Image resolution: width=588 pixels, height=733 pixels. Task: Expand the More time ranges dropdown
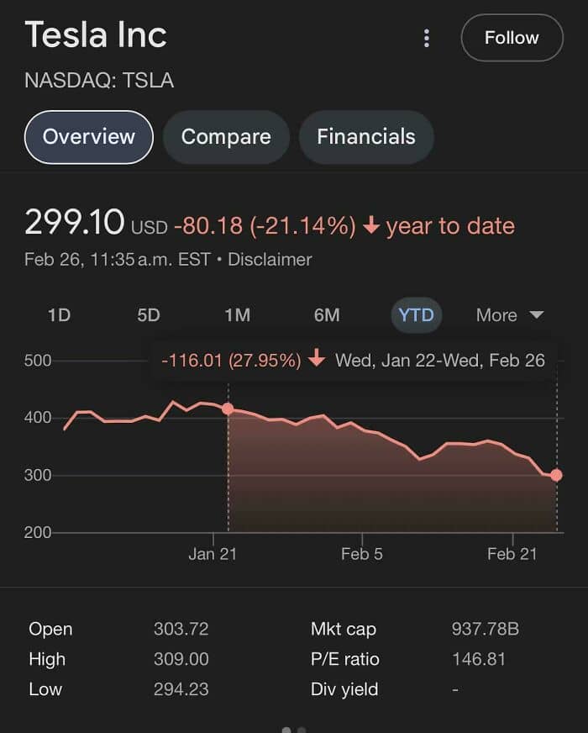[497, 315]
